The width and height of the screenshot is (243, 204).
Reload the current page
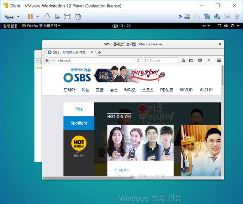(x=138, y=60)
